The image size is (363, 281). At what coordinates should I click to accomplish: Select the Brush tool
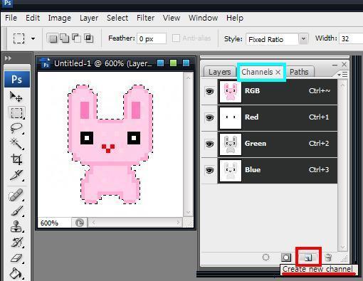tap(16, 211)
